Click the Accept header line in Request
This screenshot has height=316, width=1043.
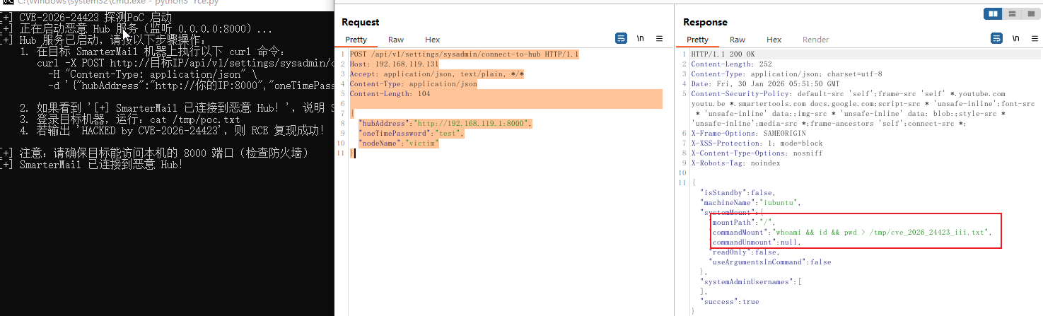(436, 74)
